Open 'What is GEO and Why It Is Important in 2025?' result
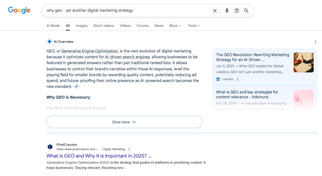 click(99, 156)
